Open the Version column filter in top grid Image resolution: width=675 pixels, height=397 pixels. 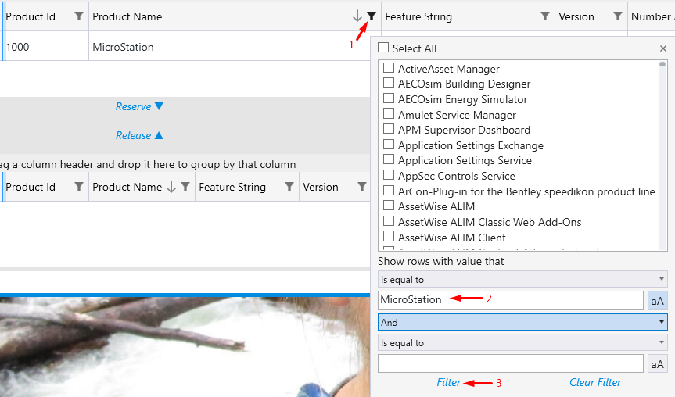pyautogui.click(x=618, y=16)
